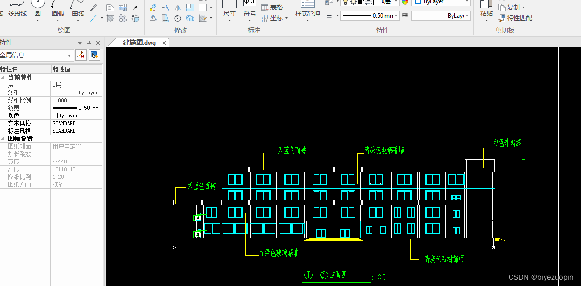
Task: Click the double parallel line draw icon
Action: click(x=93, y=8)
